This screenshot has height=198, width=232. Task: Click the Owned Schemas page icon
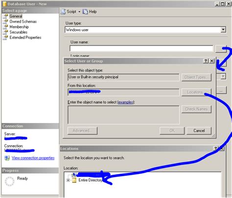(x=5, y=22)
